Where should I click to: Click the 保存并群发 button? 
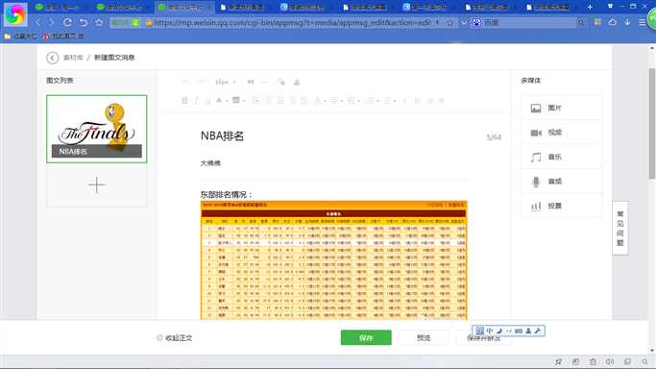(484, 338)
